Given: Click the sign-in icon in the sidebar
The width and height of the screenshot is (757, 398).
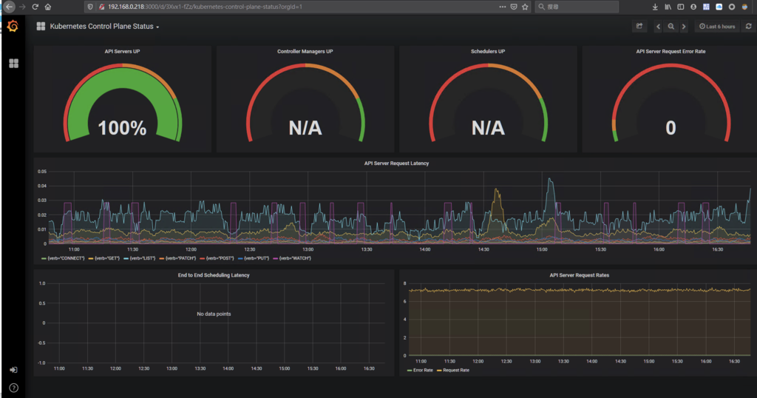Looking at the screenshot, I should (13, 370).
